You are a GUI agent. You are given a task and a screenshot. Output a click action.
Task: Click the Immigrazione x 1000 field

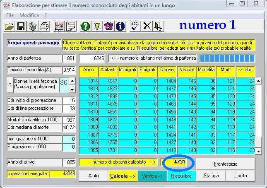[69, 139]
